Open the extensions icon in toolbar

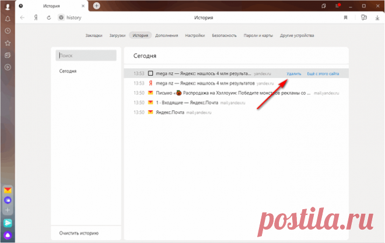pos(364,17)
